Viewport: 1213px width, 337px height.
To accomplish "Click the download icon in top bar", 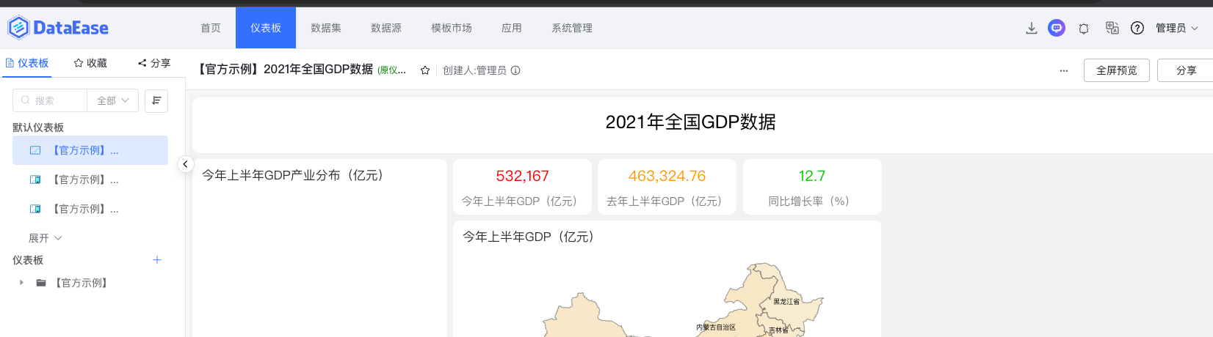I will tap(1031, 28).
